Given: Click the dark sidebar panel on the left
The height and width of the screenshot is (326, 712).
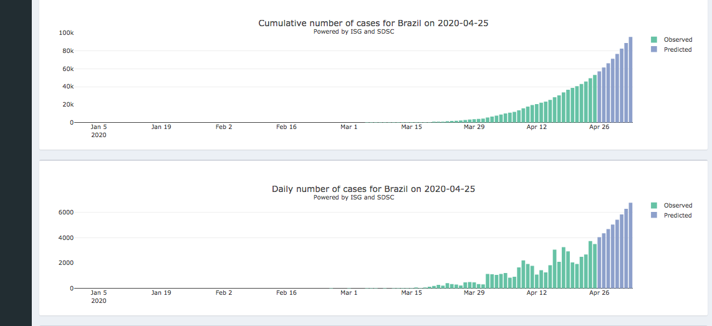Looking at the screenshot, I should coord(16,163).
